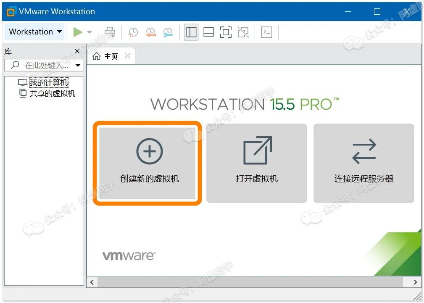Image resolution: width=424 pixels, height=303 pixels.
Task: Power on virtual machine with green play icon
Action: tap(78, 32)
